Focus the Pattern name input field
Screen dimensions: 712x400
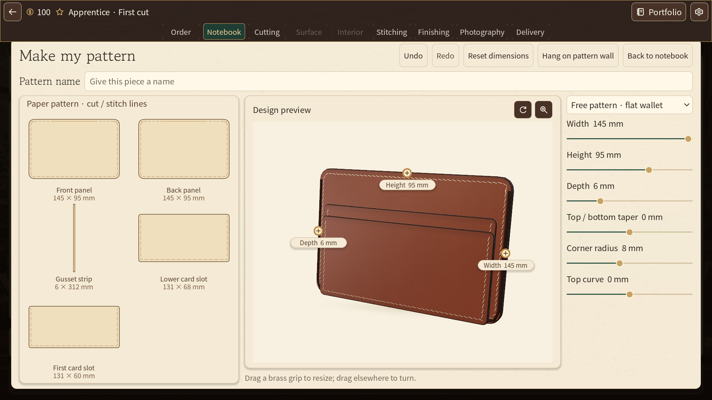click(388, 81)
